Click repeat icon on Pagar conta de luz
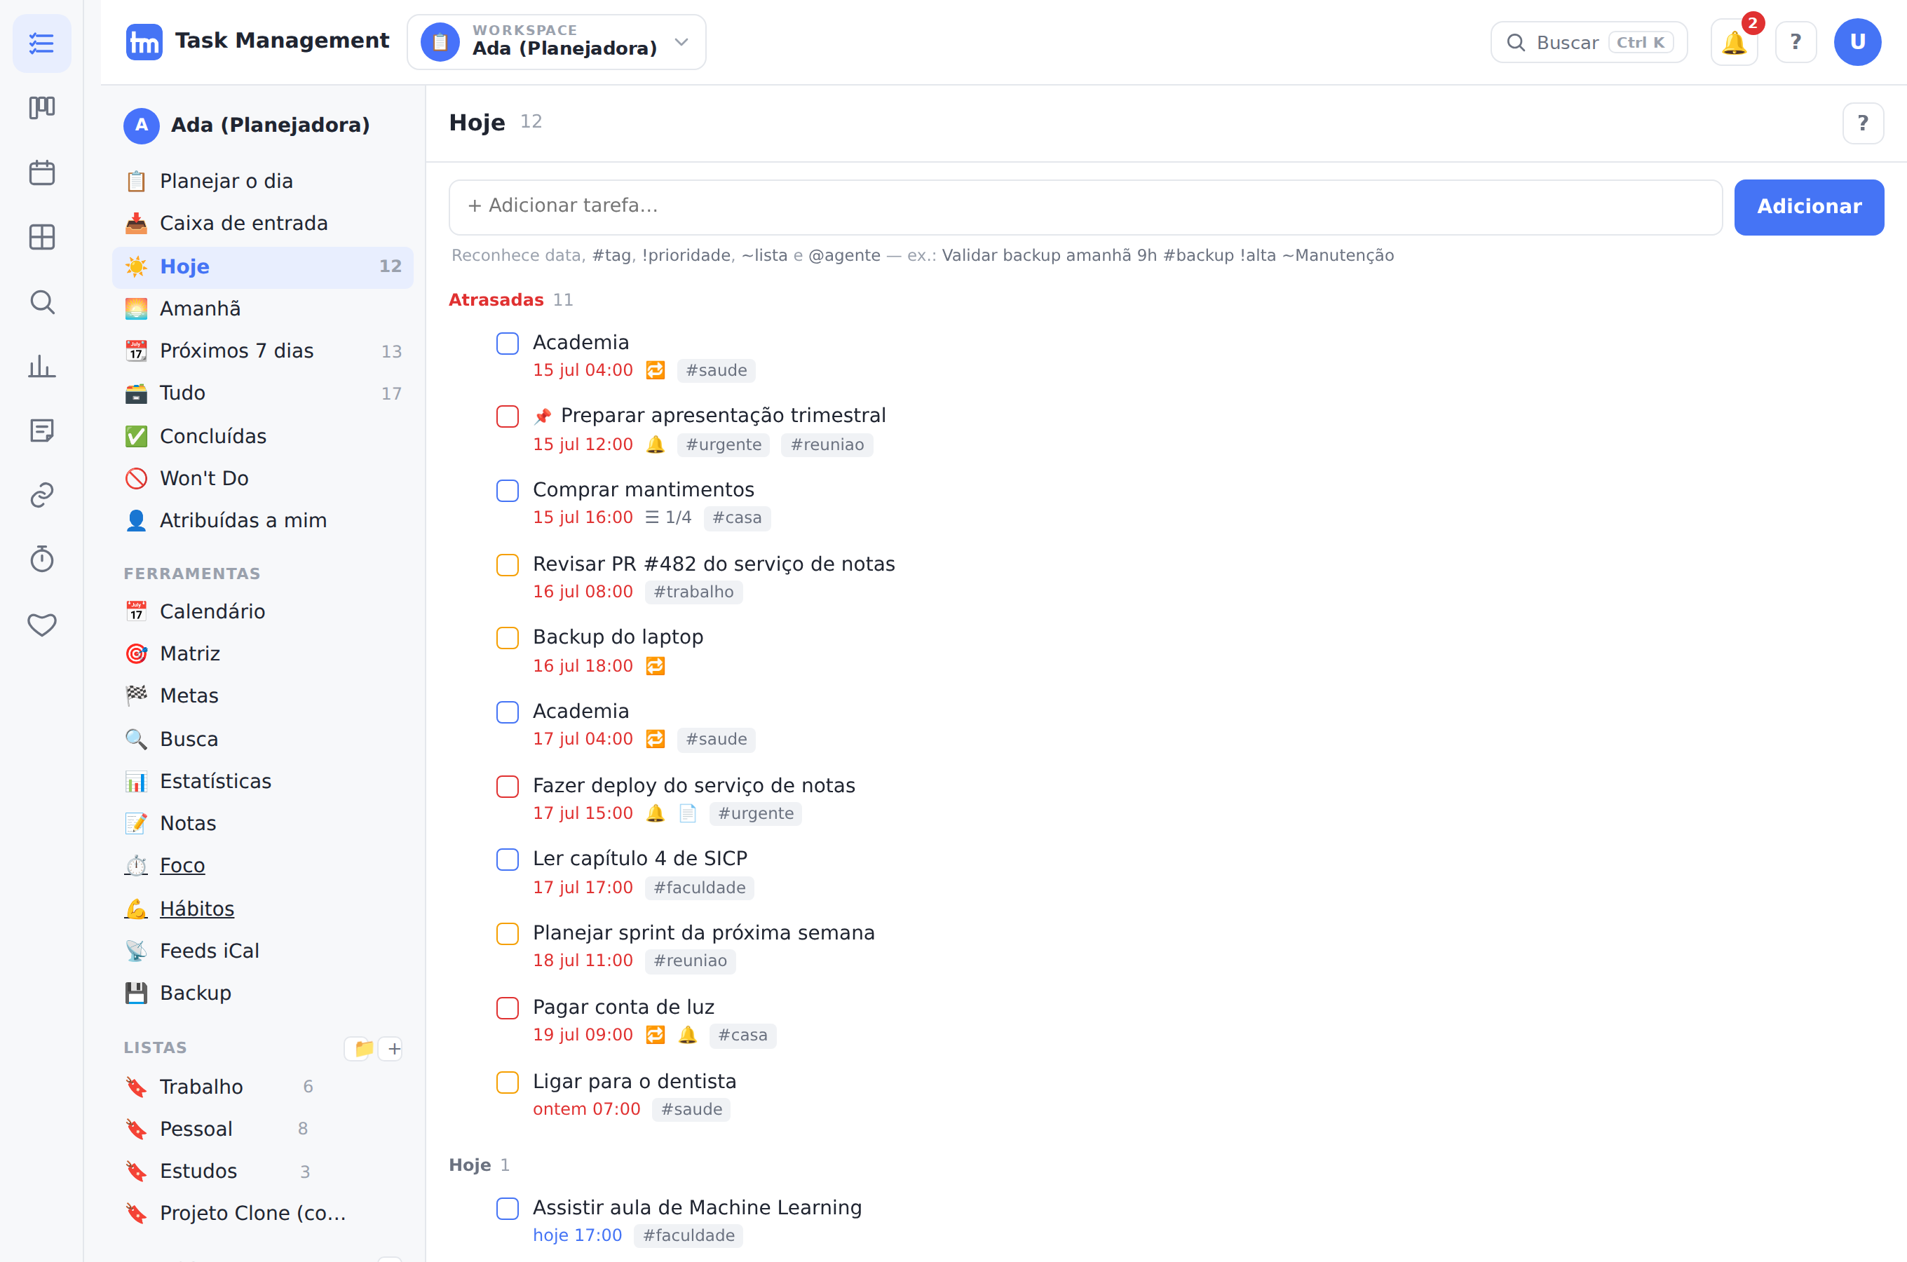 pos(656,1035)
